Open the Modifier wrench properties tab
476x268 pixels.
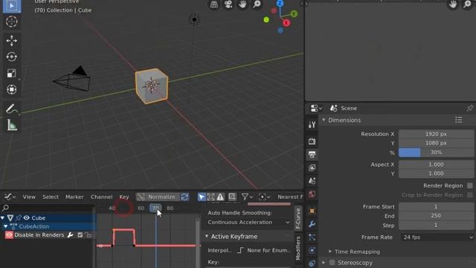[312, 224]
